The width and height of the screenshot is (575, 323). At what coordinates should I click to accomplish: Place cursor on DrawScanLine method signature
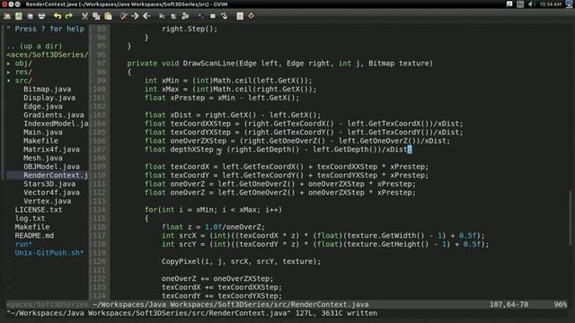279,64
